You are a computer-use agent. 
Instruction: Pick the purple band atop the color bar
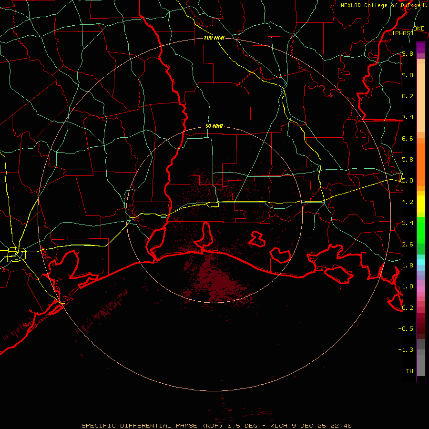click(x=421, y=48)
